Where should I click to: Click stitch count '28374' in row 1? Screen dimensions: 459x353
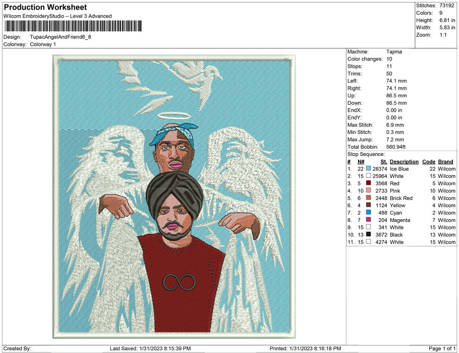point(380,169)
